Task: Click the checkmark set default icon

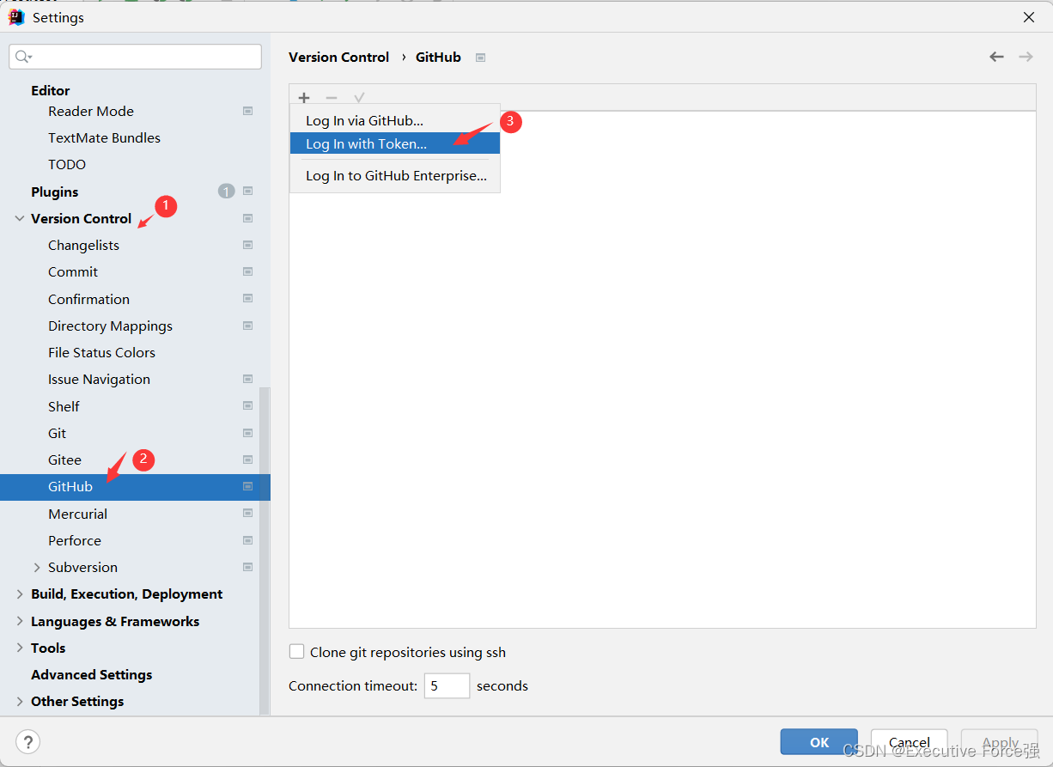Action: click(x=359, y=98)
